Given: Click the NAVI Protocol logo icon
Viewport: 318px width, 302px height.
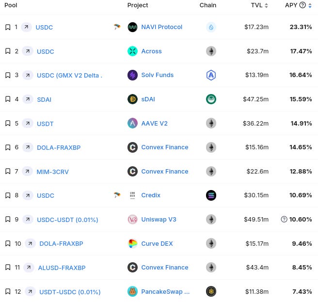Looking at the screenshot, I should point(132,27).
